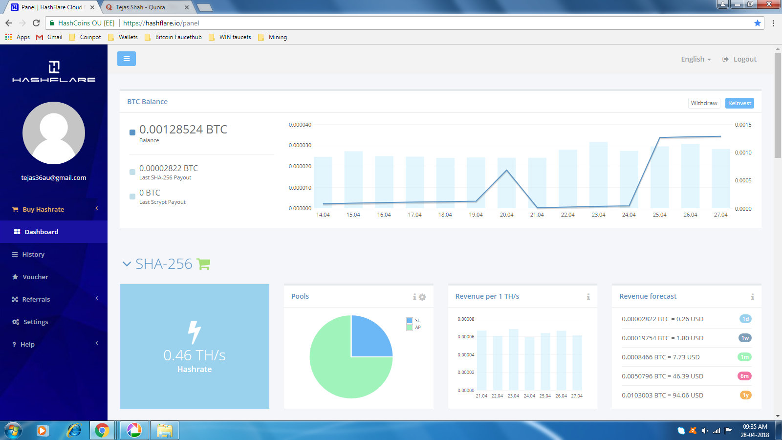
Task: Go to Dashboard in sidebar
Action: tap(54, 232)
